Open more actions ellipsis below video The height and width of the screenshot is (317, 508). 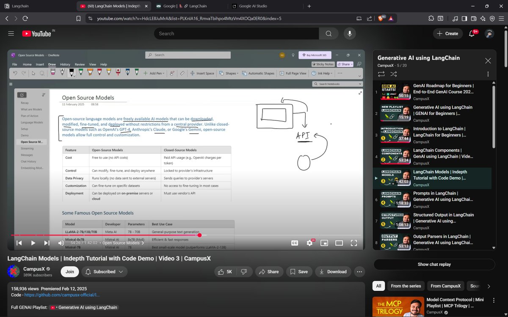click(359, 272)
